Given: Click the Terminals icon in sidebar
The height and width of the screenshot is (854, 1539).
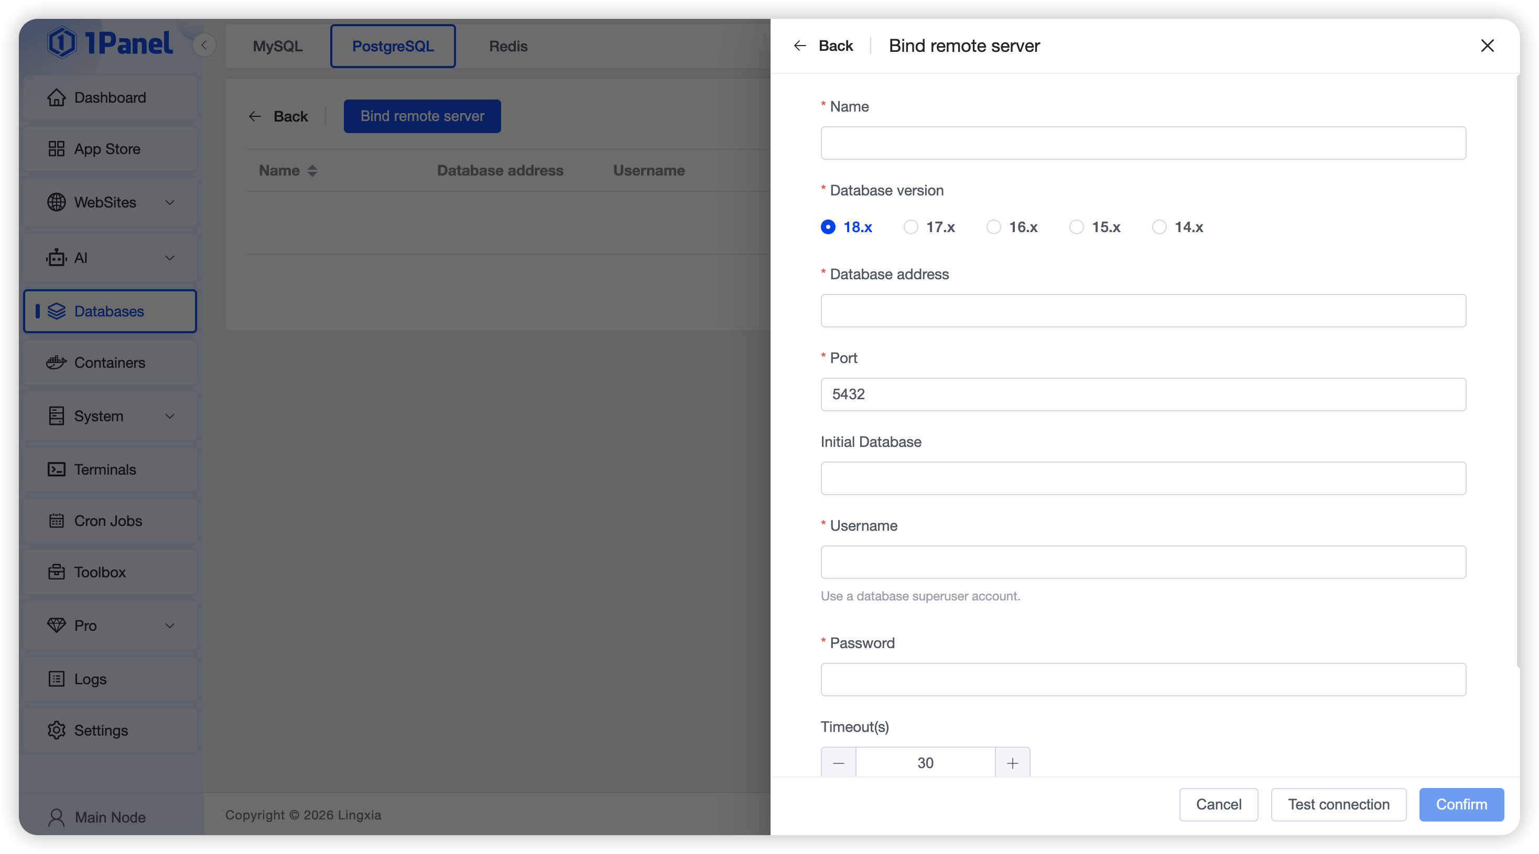Looking at the screenshot, I should tap(56, 469).
